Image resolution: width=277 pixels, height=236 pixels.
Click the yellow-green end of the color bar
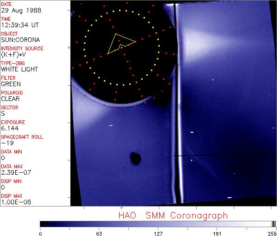click(274, 224)
